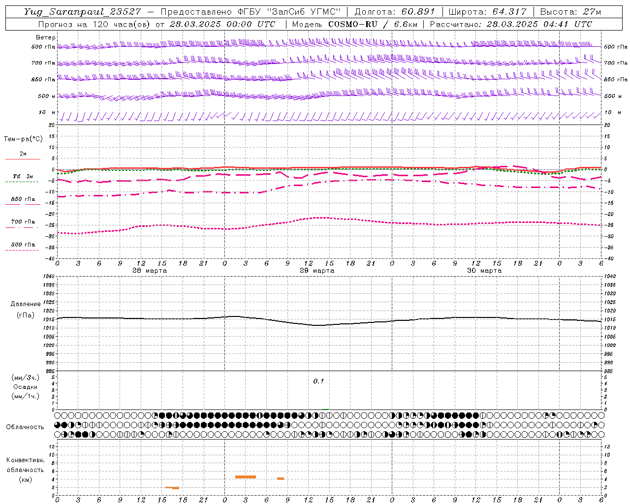Click the longest orange convective cloud bar
The width and height of the screenshot is (630, 504).
(x=246, y=477)
